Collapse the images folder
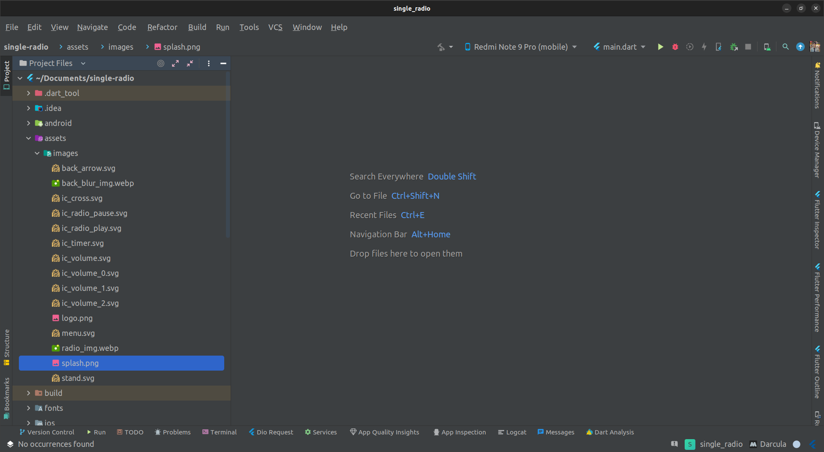The height and width of the screenshot is (452, 824). point(37,153)
